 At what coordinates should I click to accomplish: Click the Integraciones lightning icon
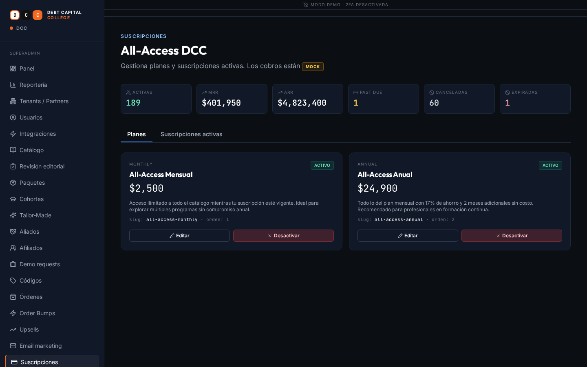click(13, 134)
